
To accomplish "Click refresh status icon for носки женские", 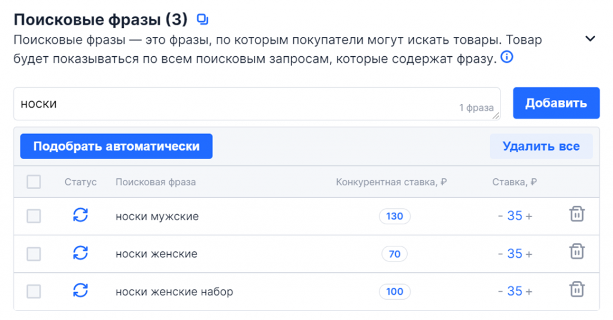I will 80,253.
